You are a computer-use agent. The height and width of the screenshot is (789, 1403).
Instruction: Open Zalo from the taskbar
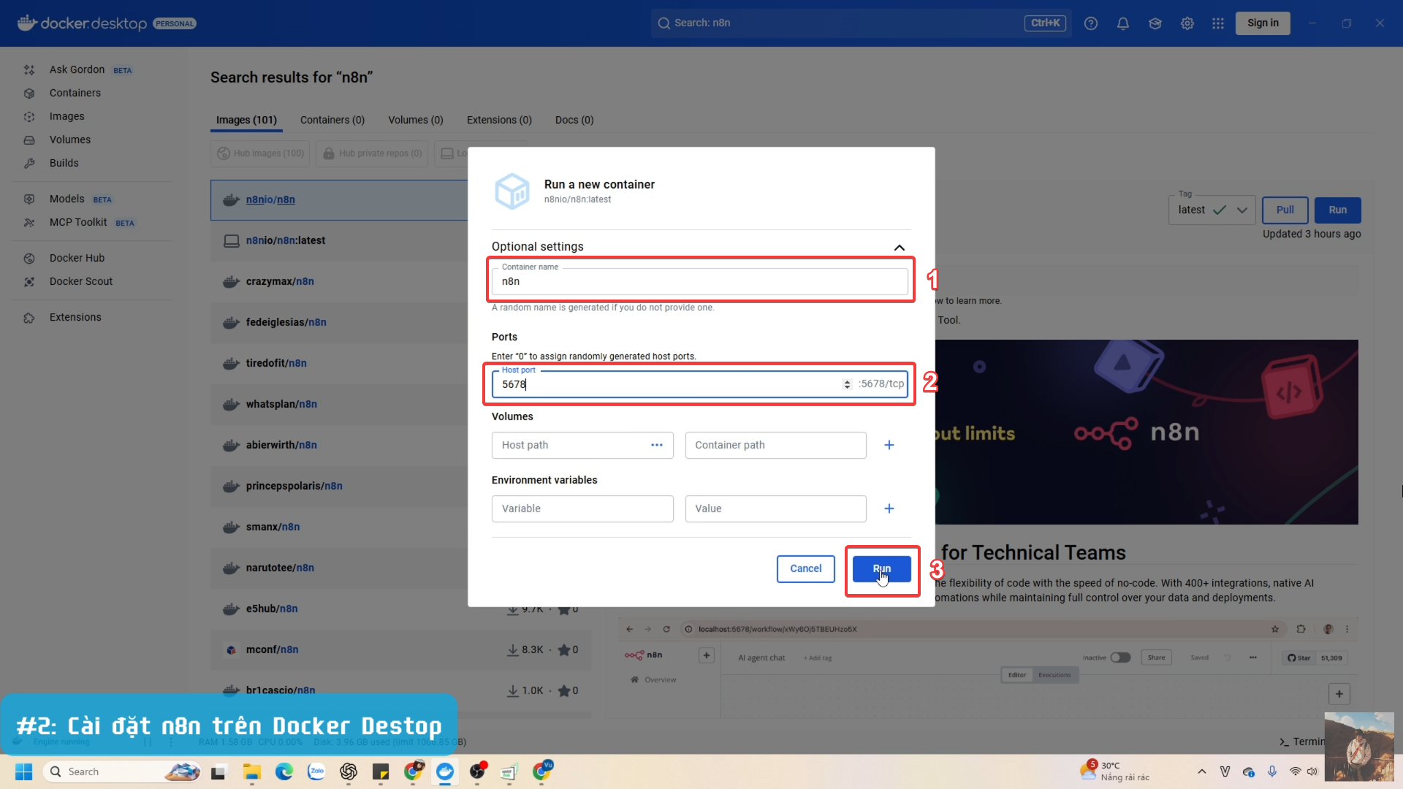pyautogui.click(x=316, y=771)
